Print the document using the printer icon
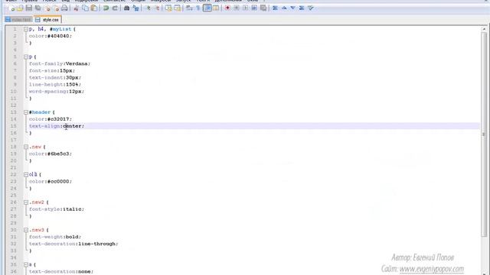The height and width of the screenshot is (275, 490). 64,8
